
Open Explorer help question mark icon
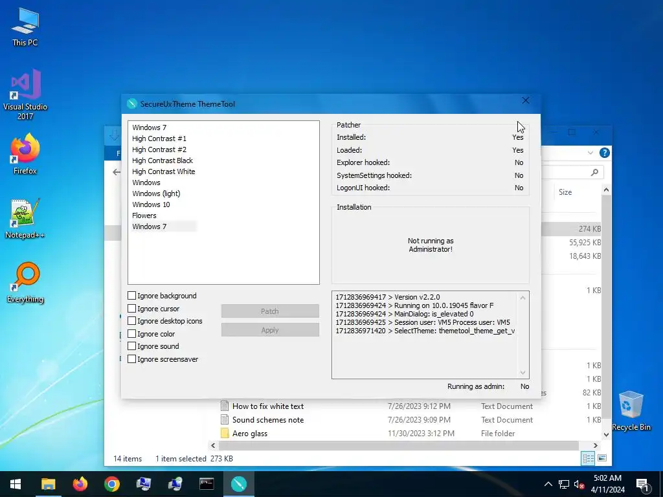click(605, 153)
